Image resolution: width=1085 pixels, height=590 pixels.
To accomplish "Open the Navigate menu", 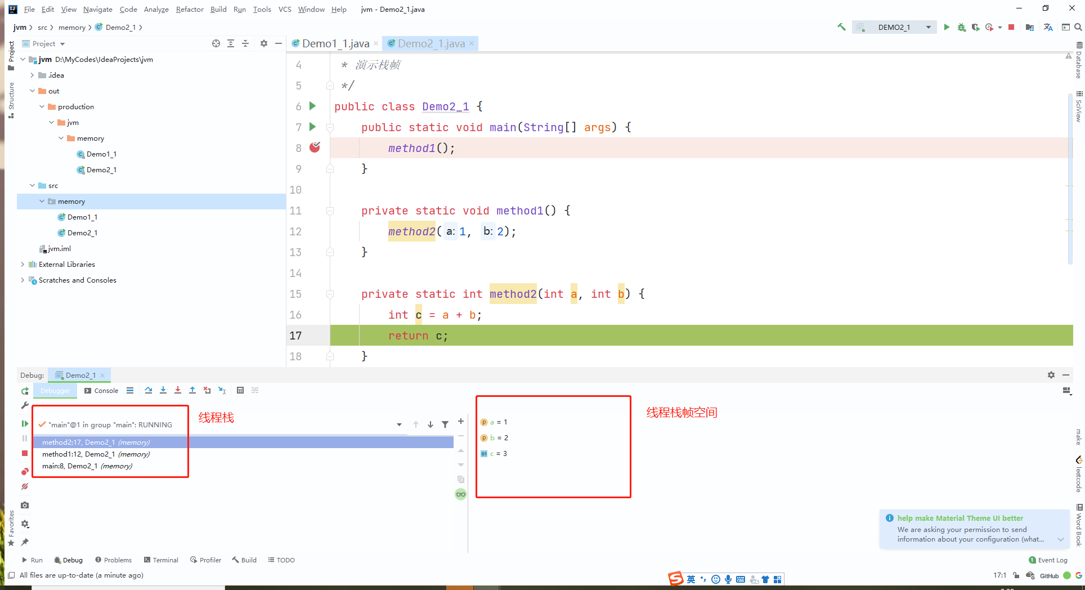I will coord(98,9).
